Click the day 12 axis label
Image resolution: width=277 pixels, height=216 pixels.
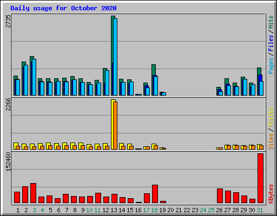[x=105, y=210]
